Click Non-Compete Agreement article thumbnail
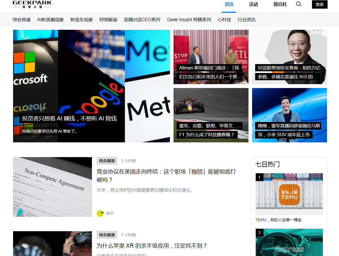The width and height of the screenshot is (339, 256). (52, 187)
